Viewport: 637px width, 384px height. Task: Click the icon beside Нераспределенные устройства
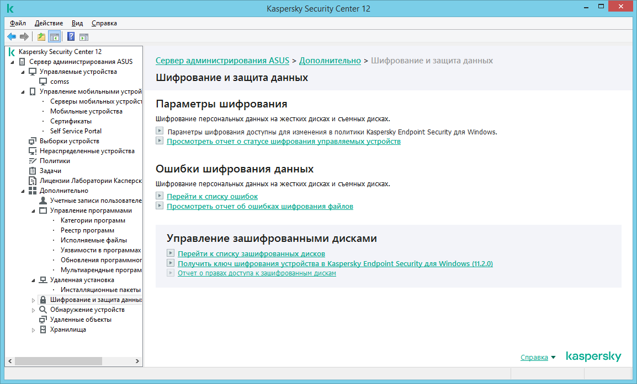point(33,151)
